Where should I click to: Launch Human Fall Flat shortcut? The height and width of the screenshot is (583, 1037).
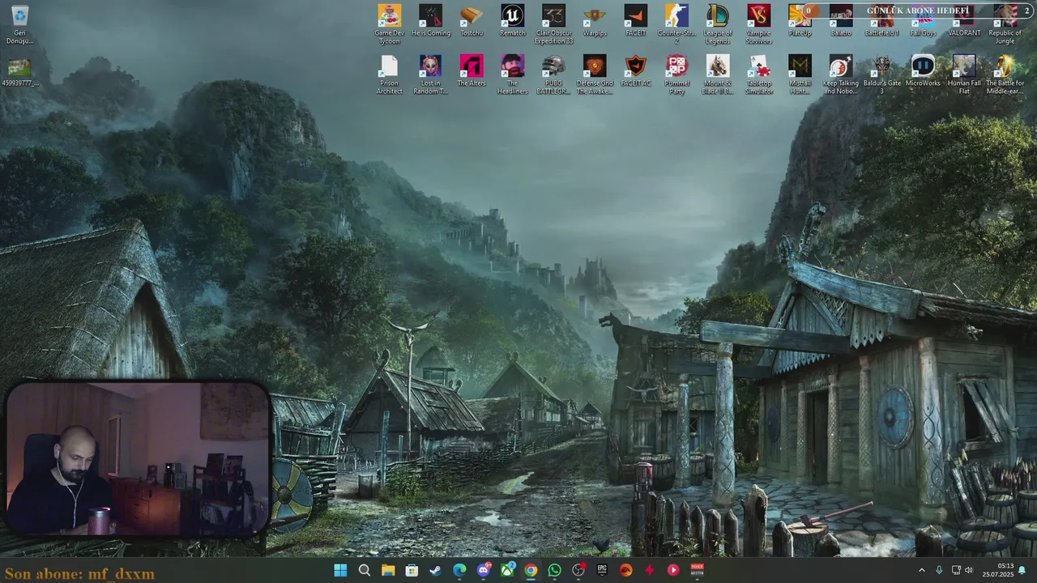click(964, 74)
